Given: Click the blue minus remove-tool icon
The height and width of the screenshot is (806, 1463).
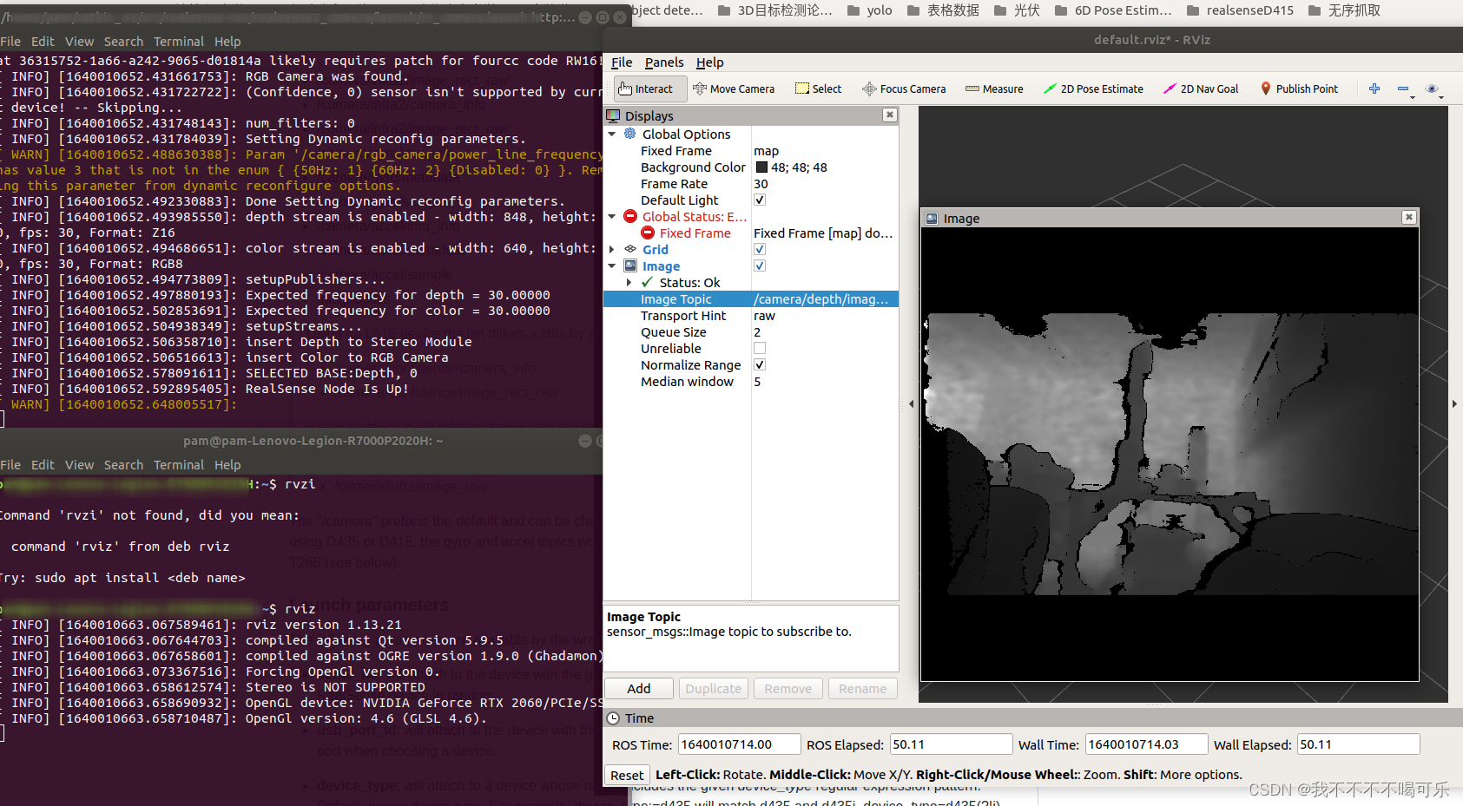Looking at the screenshot, I should point(1403,88).
